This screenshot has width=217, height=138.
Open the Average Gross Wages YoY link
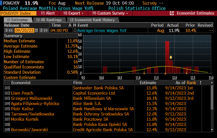pos(102,31)
